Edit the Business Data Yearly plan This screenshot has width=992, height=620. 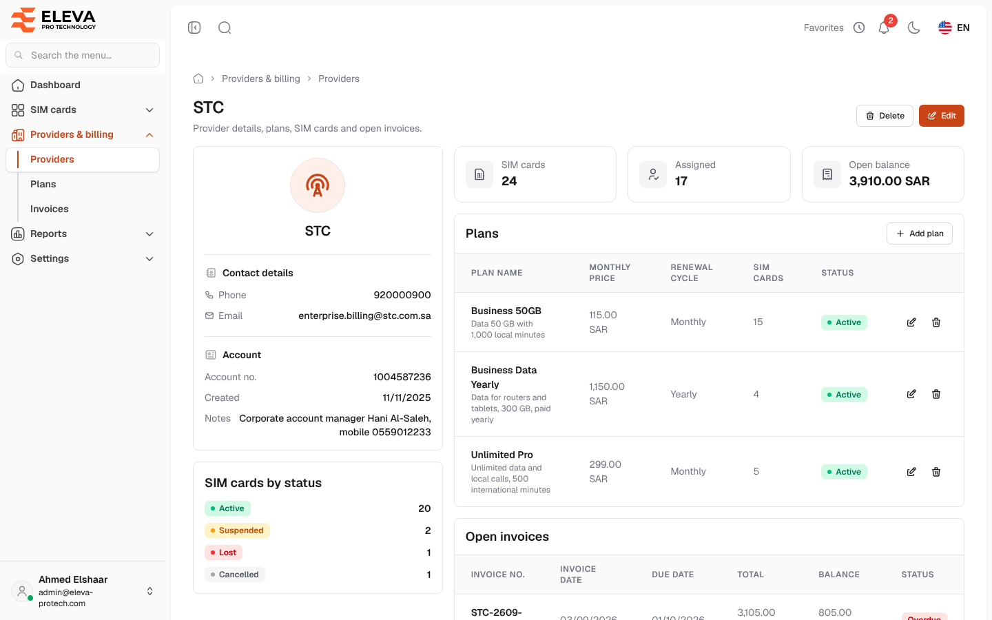click(x=911, y=394)
